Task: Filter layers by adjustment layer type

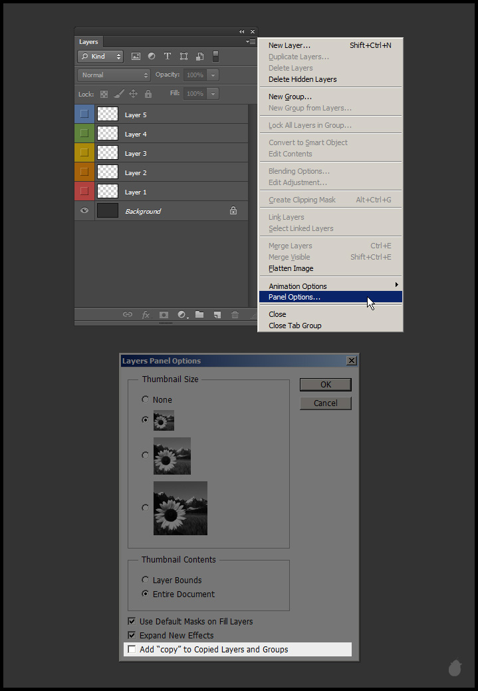Action: tap(152, 57)
